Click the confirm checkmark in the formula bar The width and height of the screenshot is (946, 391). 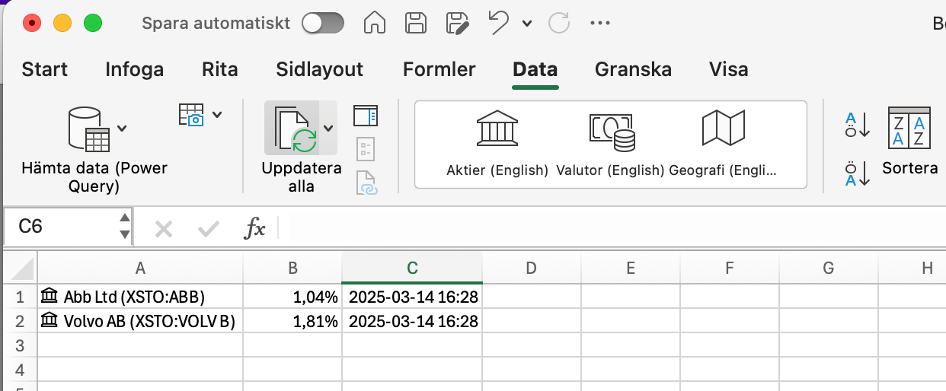(208, 228)
